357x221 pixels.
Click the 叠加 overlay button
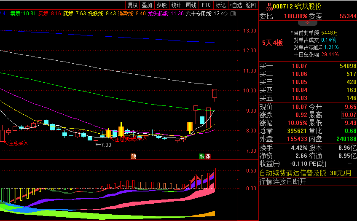(147, 5)
